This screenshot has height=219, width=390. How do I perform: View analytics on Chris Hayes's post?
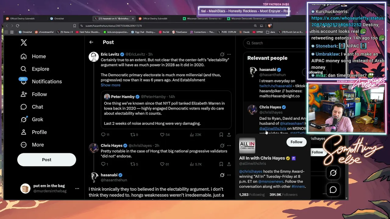coord(196,164)
